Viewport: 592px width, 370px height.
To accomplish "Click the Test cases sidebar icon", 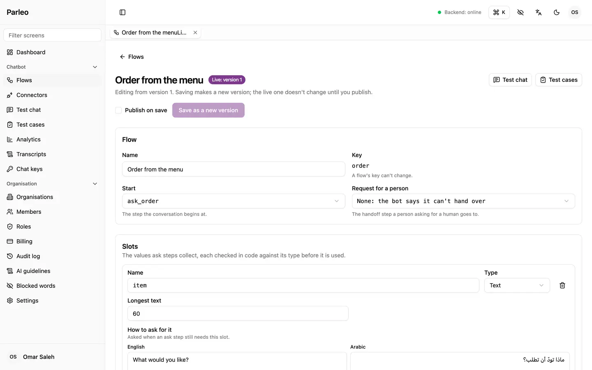I will 10,125.
